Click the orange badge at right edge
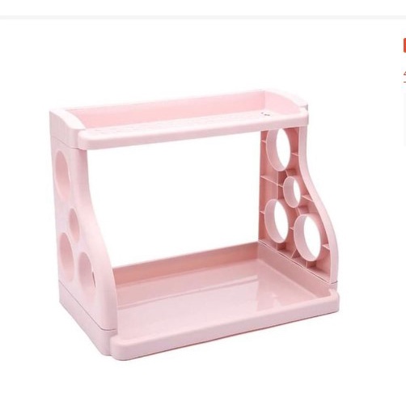 404,45
